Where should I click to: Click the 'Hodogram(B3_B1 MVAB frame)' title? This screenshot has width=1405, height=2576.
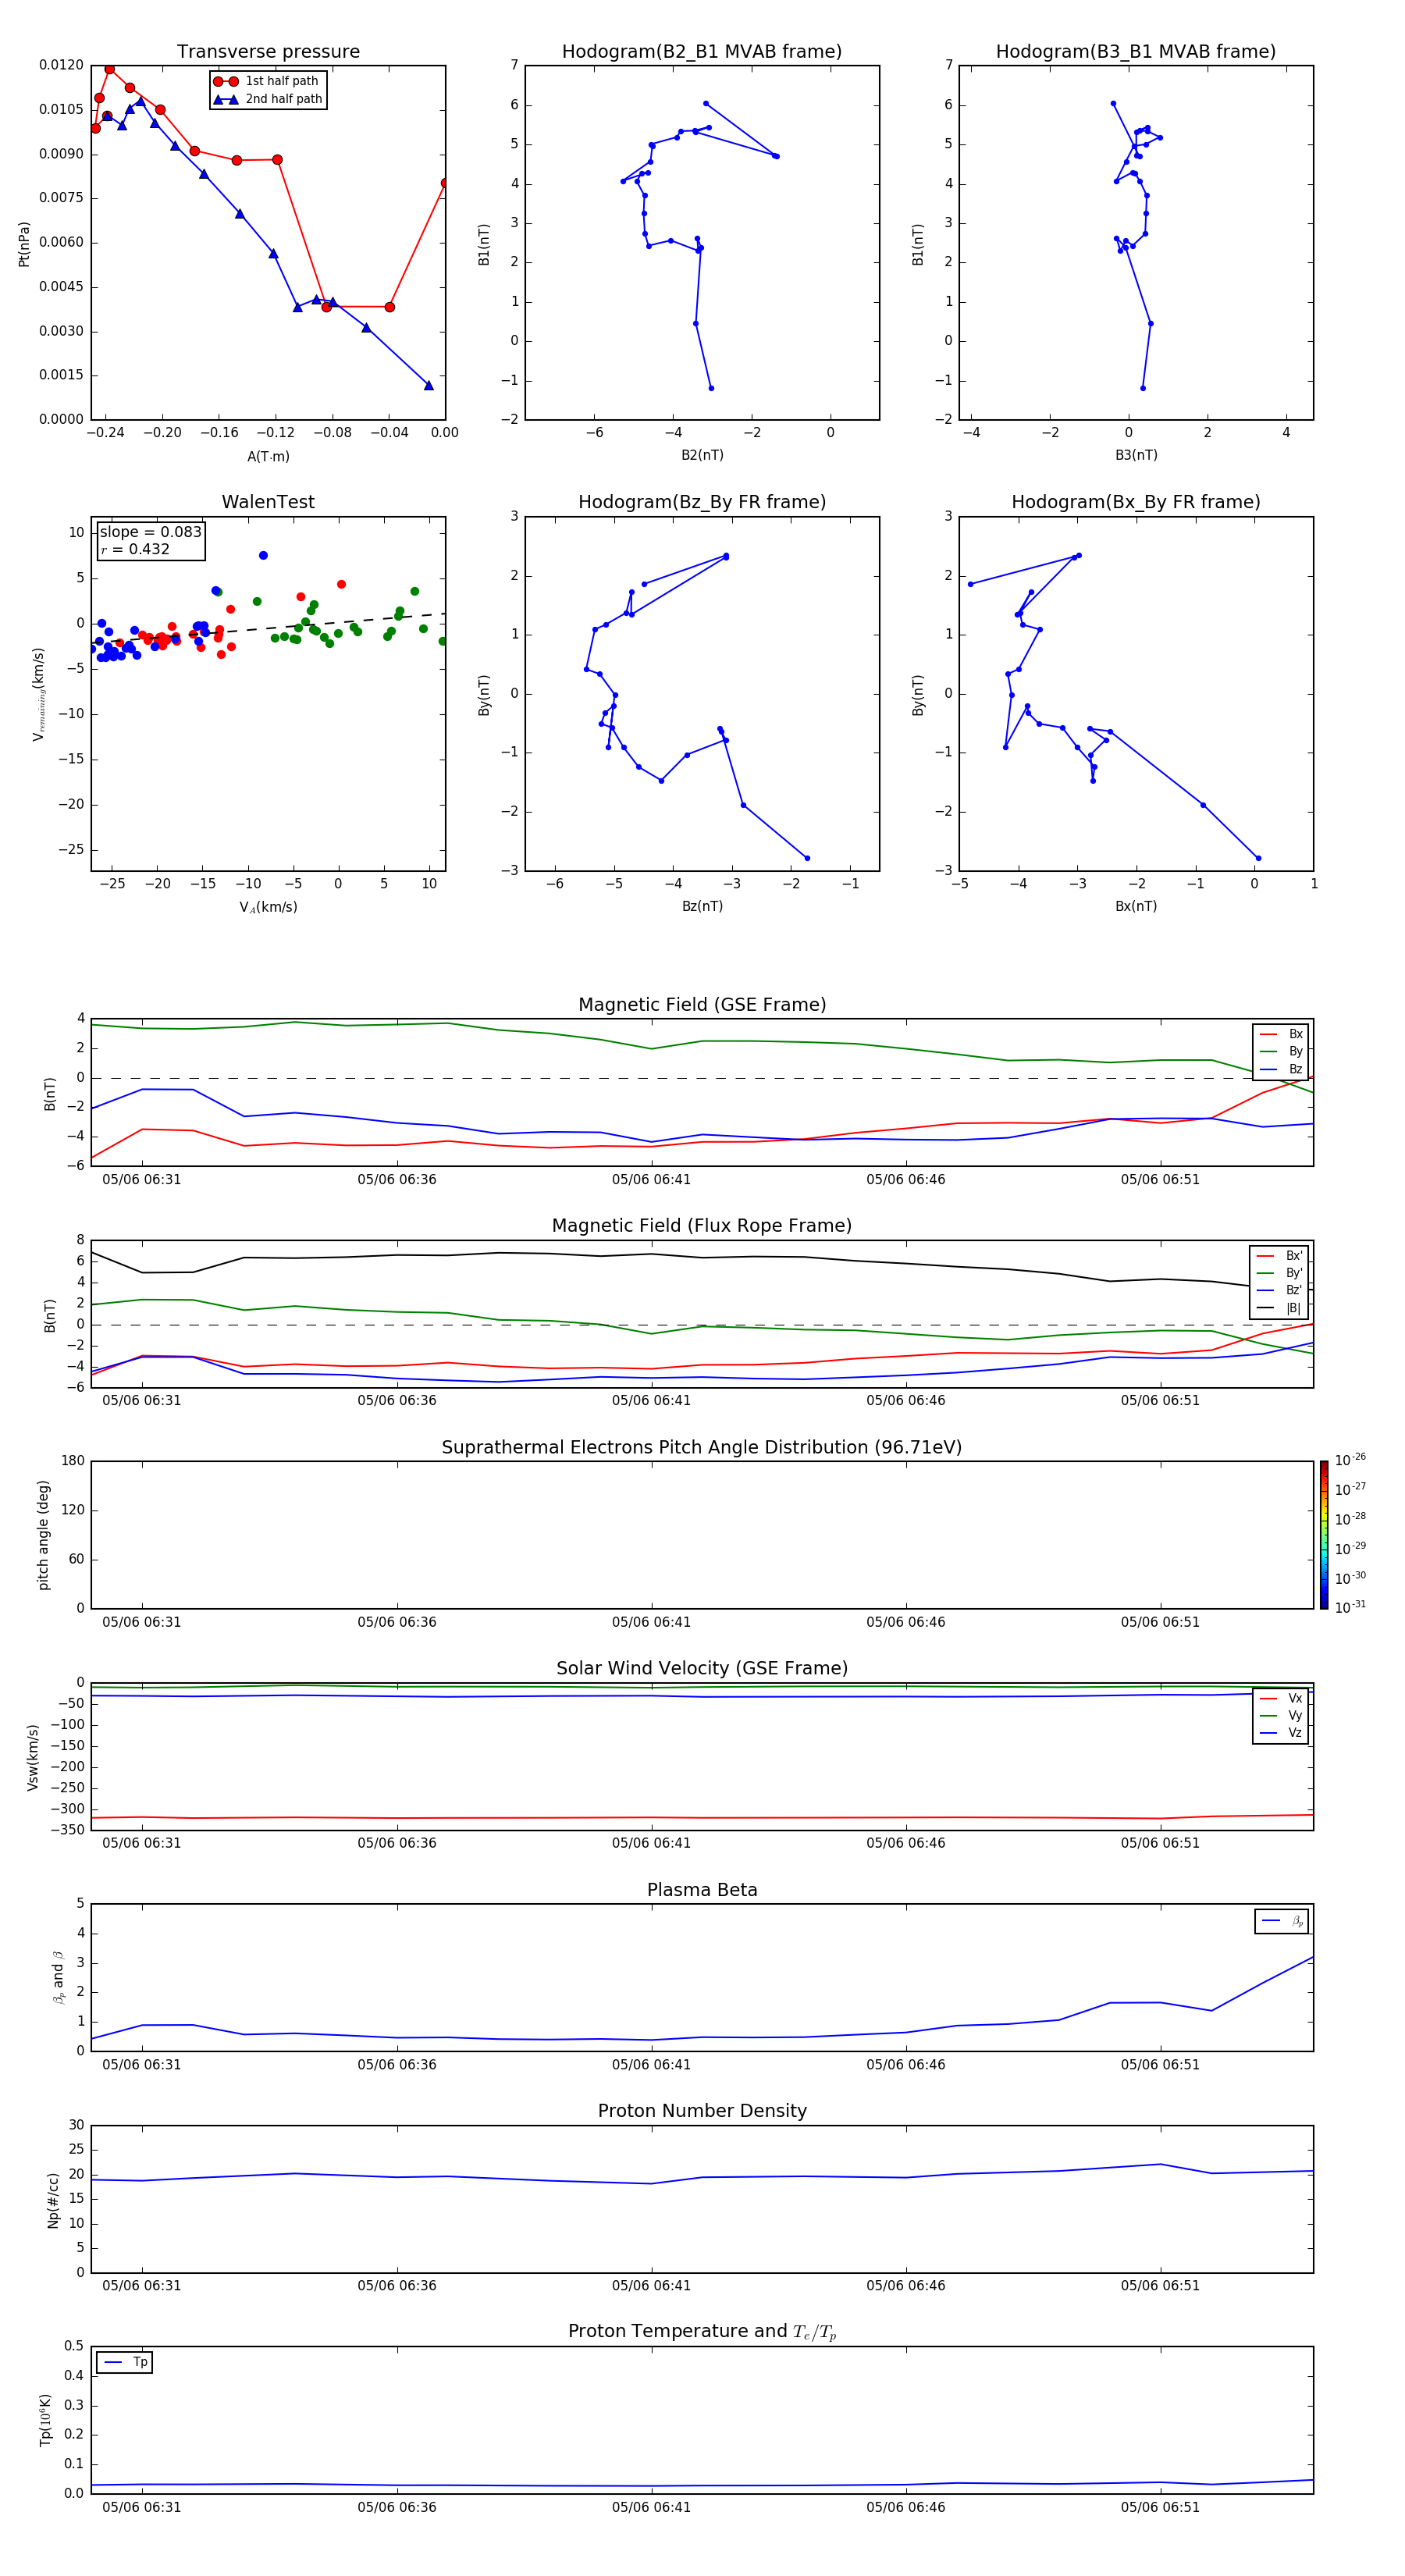coord(1136,51)
